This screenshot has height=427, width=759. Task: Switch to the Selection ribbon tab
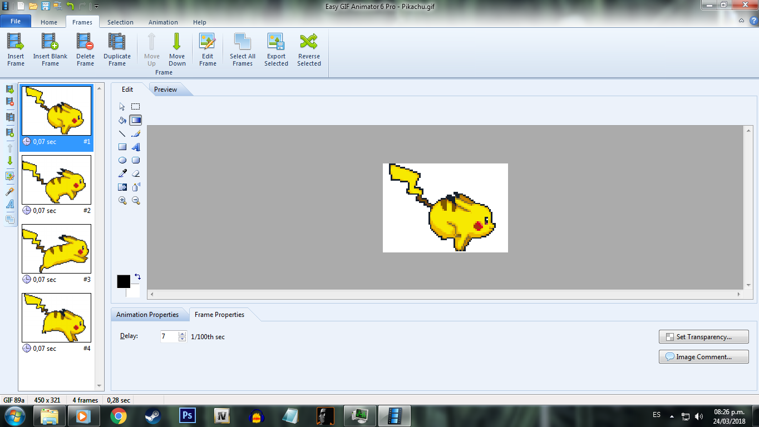tap(120, 22)
